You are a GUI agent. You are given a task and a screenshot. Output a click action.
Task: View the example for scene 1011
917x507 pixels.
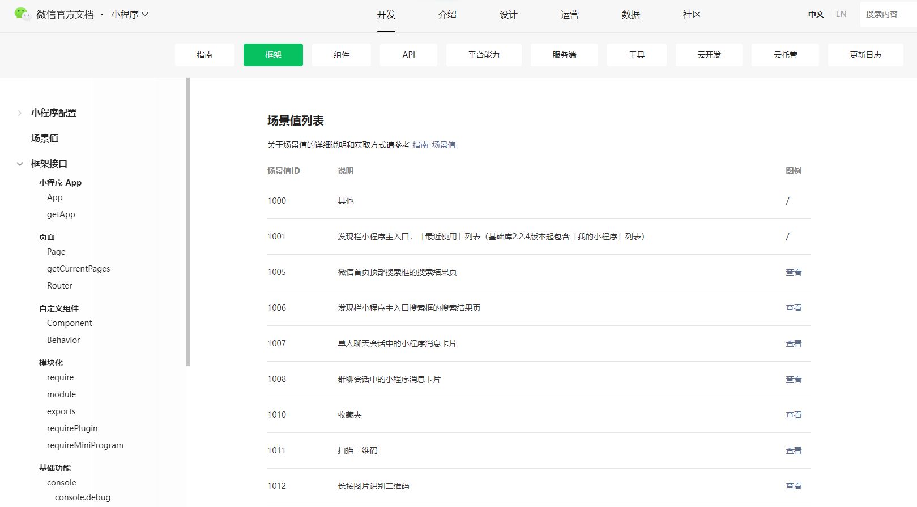(794, 450)
